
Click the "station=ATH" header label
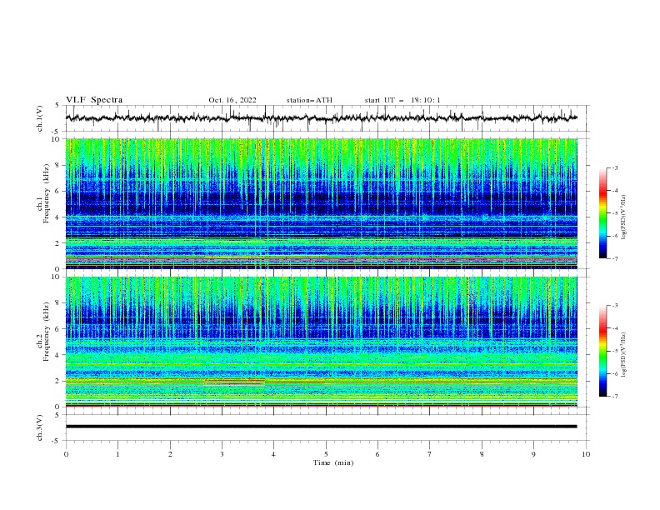coord(309,100)
